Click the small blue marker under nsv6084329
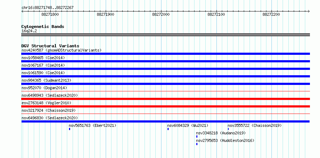Image resolution: width=320 pixels, height=158 pixels. tap(168, 129)
